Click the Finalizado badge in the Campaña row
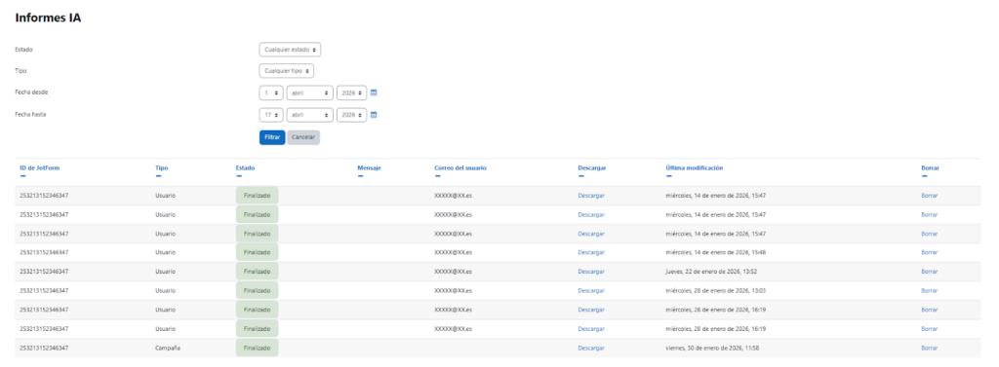The image size is (999, 367). (x=257, y=348)
